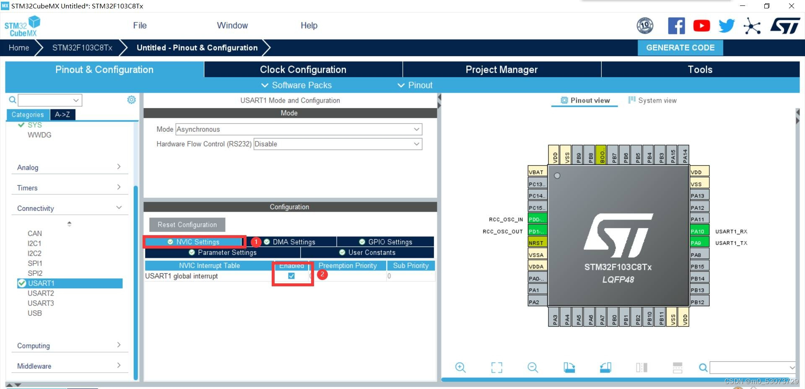The height and width of the screenshot is (389, 805).
Task: Select USART2 in the Connectivity list
Action: tap(41, 293)
